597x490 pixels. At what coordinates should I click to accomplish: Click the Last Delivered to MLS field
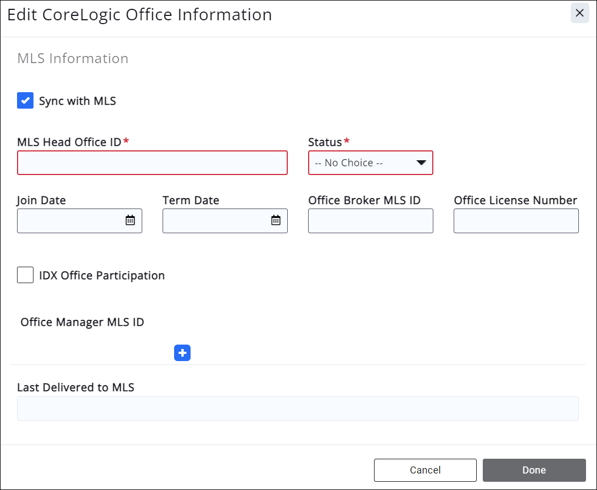[298, 409]
